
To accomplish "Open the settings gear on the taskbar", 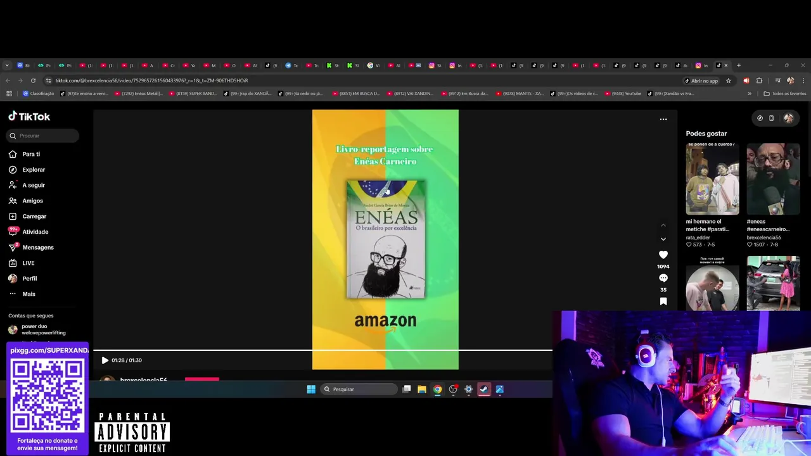I will point(469,389).
